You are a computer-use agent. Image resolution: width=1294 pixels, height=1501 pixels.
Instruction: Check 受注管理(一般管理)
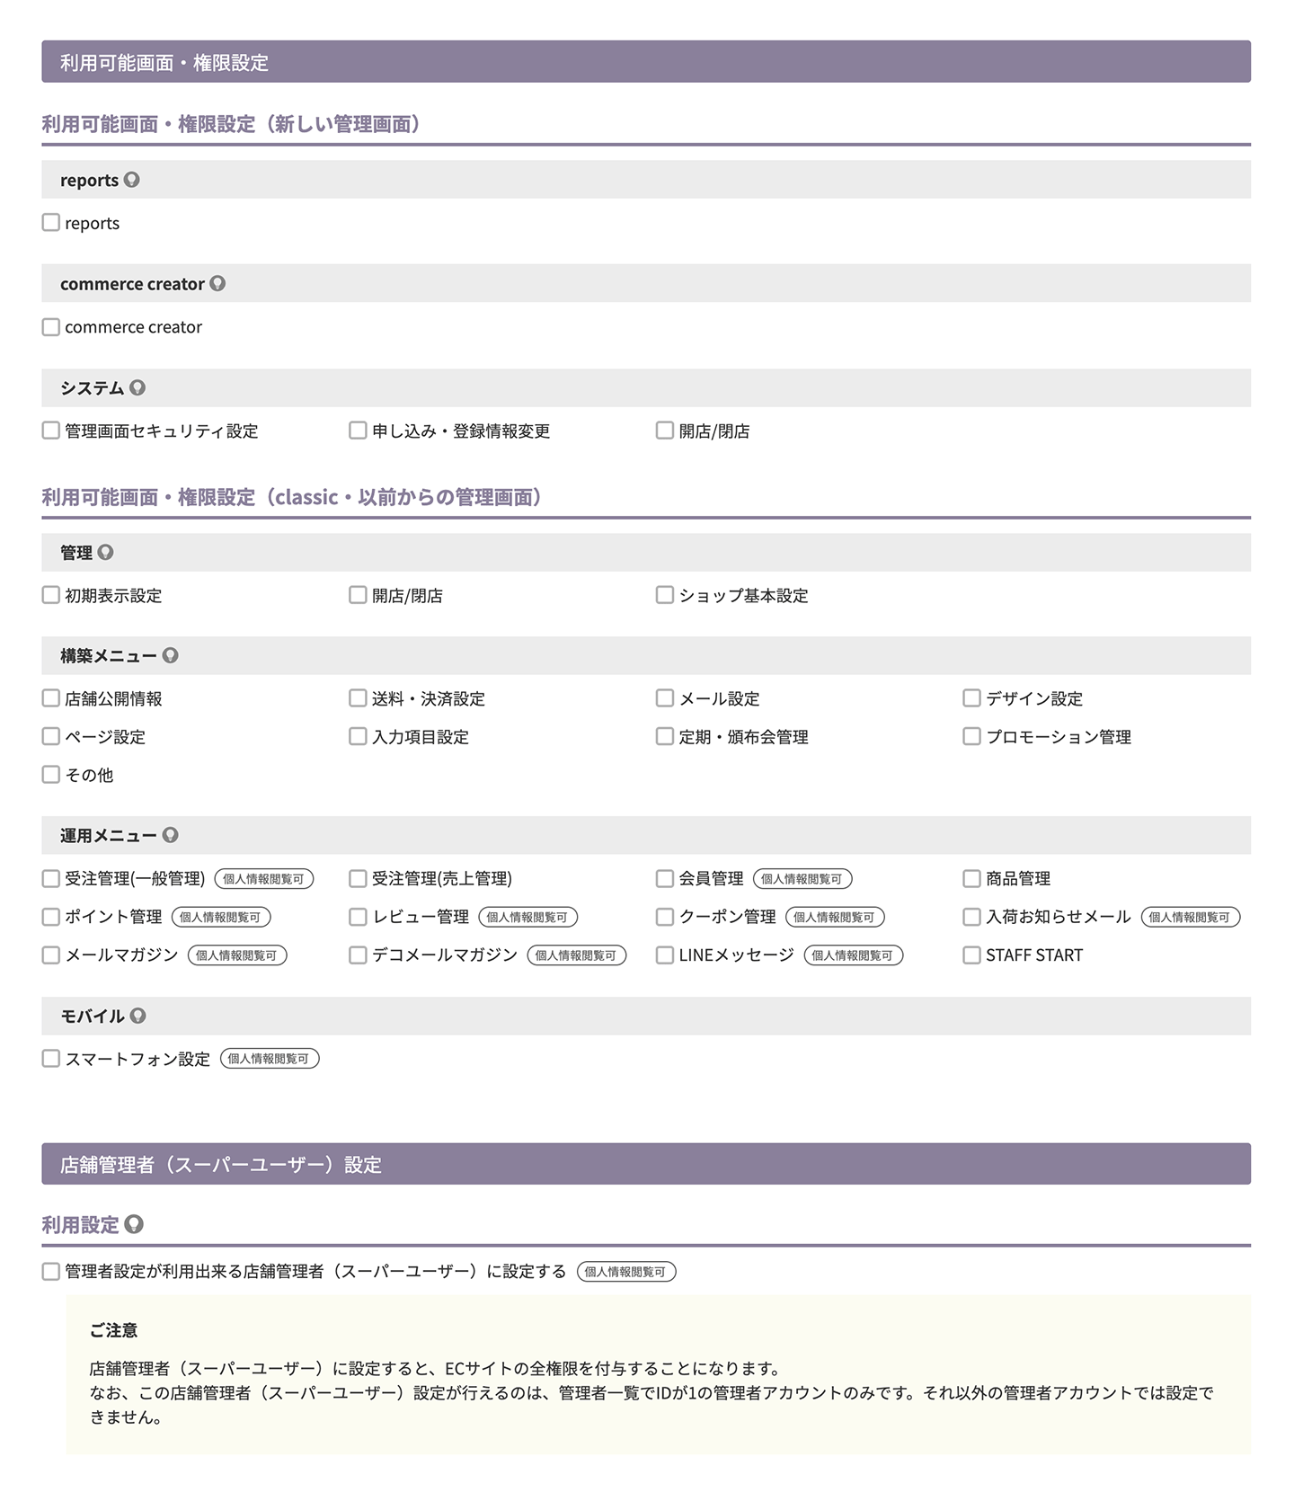pos(51,878)
